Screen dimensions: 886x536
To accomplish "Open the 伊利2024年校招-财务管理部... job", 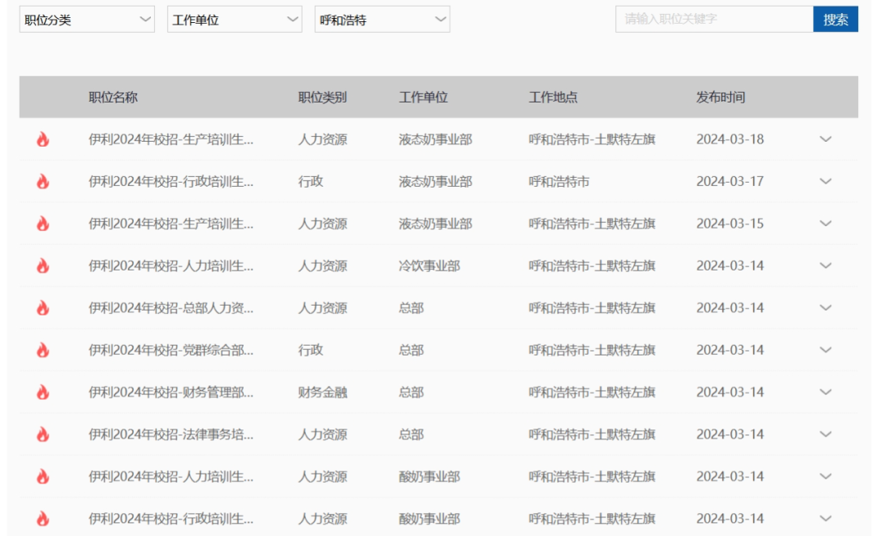I will pos(171,392).
